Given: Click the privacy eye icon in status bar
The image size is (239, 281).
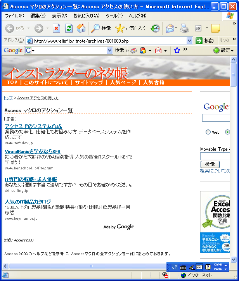Looking at the screenshot, I should 165,275.
